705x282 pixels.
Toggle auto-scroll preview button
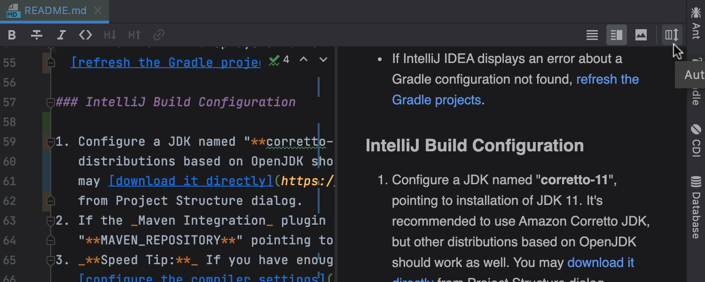click(672, 35)
